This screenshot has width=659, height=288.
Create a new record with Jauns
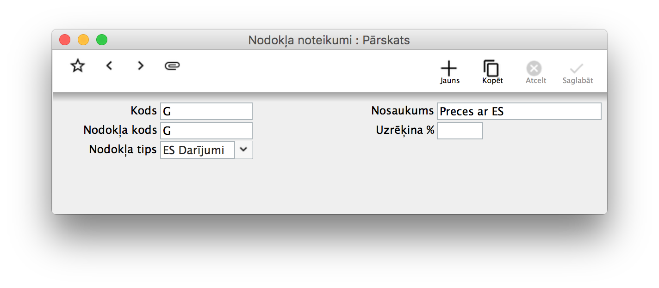coord(449,72)
